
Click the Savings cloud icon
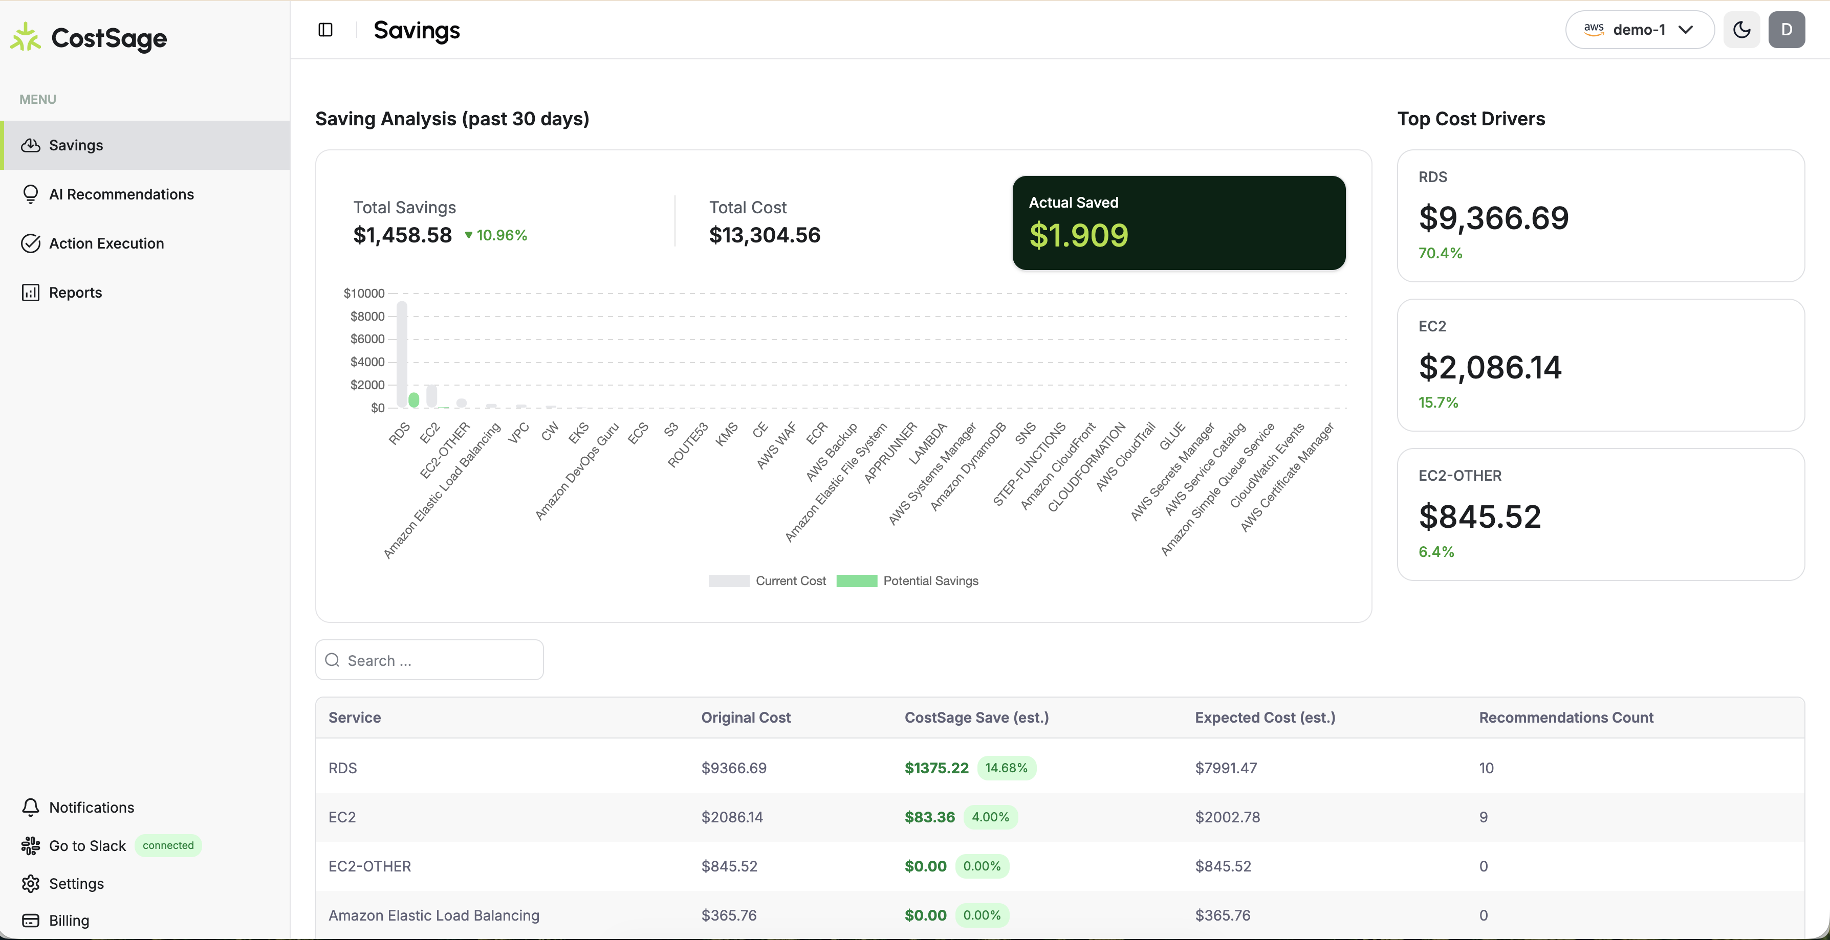pyautogui.click(x=31, y=145)
